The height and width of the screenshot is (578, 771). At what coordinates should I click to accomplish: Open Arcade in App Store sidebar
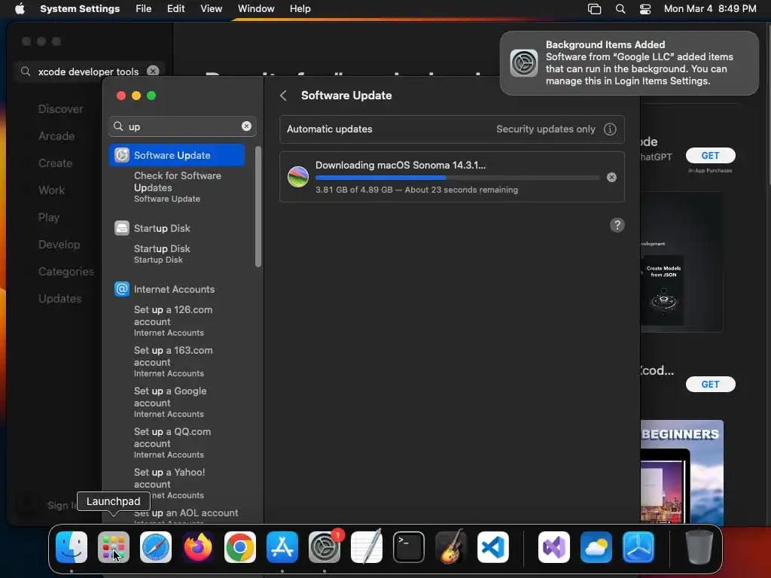(56, 136)
